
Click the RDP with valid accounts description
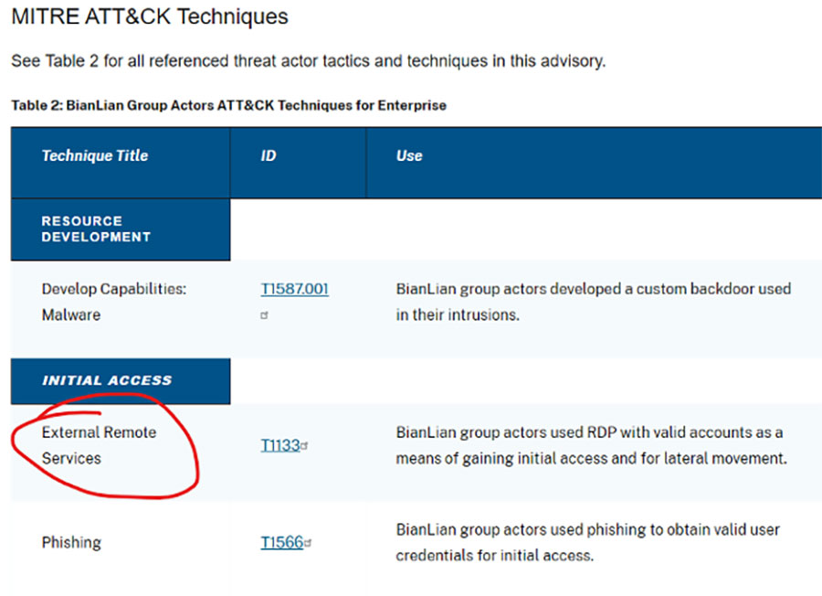pos(592,445)
